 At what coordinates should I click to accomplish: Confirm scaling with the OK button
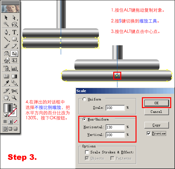pos(157,103)
